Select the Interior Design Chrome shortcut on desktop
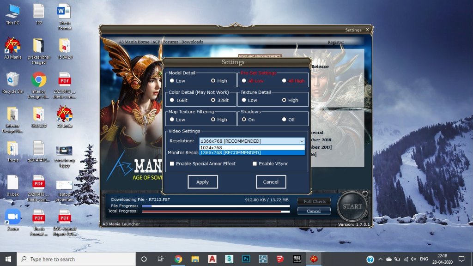 [39, 85]
